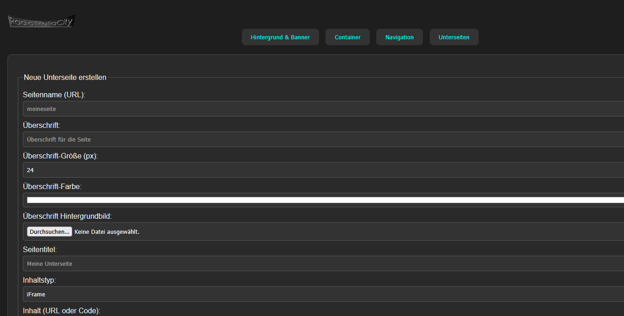The width and height of the screenshot is (624, 316).
Task: Click into the Überschrift text field
Action: (320, 139)
